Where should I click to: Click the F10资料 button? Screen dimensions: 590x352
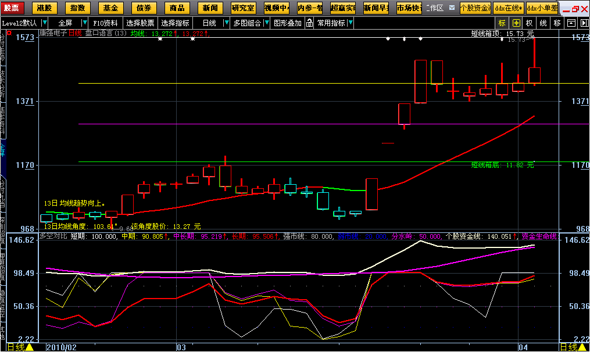(x=105, y=23)
